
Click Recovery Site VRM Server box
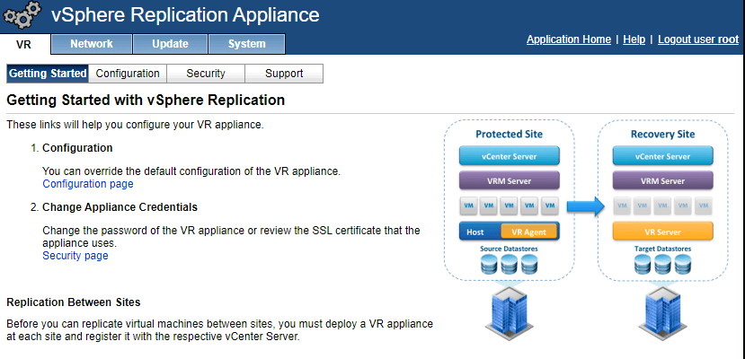tap(663, 180)
